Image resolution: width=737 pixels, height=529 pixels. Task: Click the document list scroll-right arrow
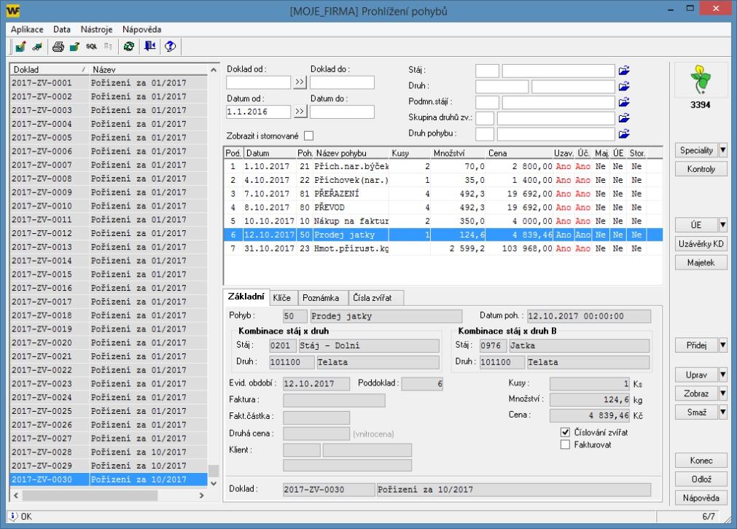[x=202, y=495]
